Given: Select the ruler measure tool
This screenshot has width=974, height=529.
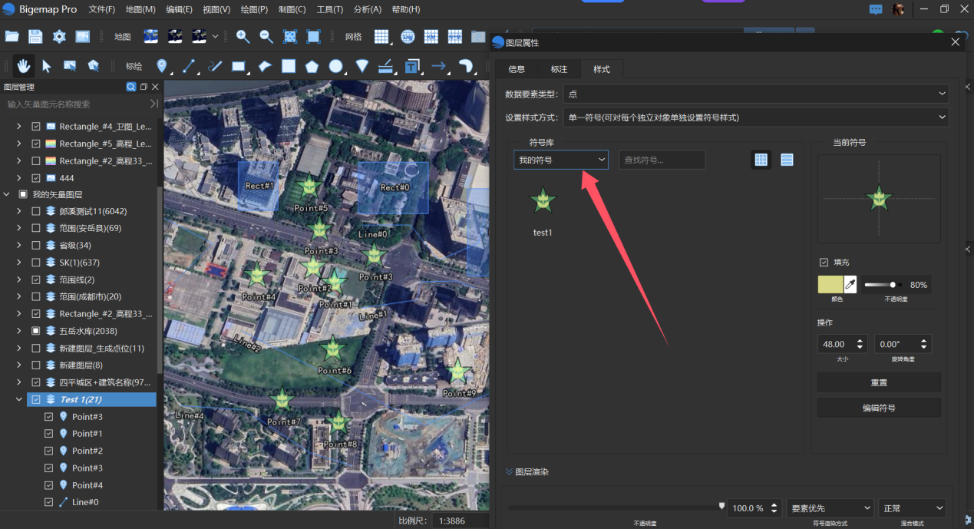Looking at the screenshot, I should pyautogui.click(x=386, y=66).
